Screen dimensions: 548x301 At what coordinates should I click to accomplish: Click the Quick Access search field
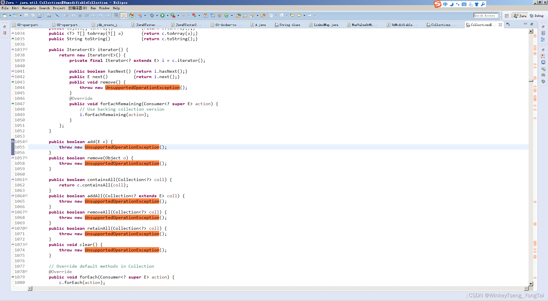(485, 15)
